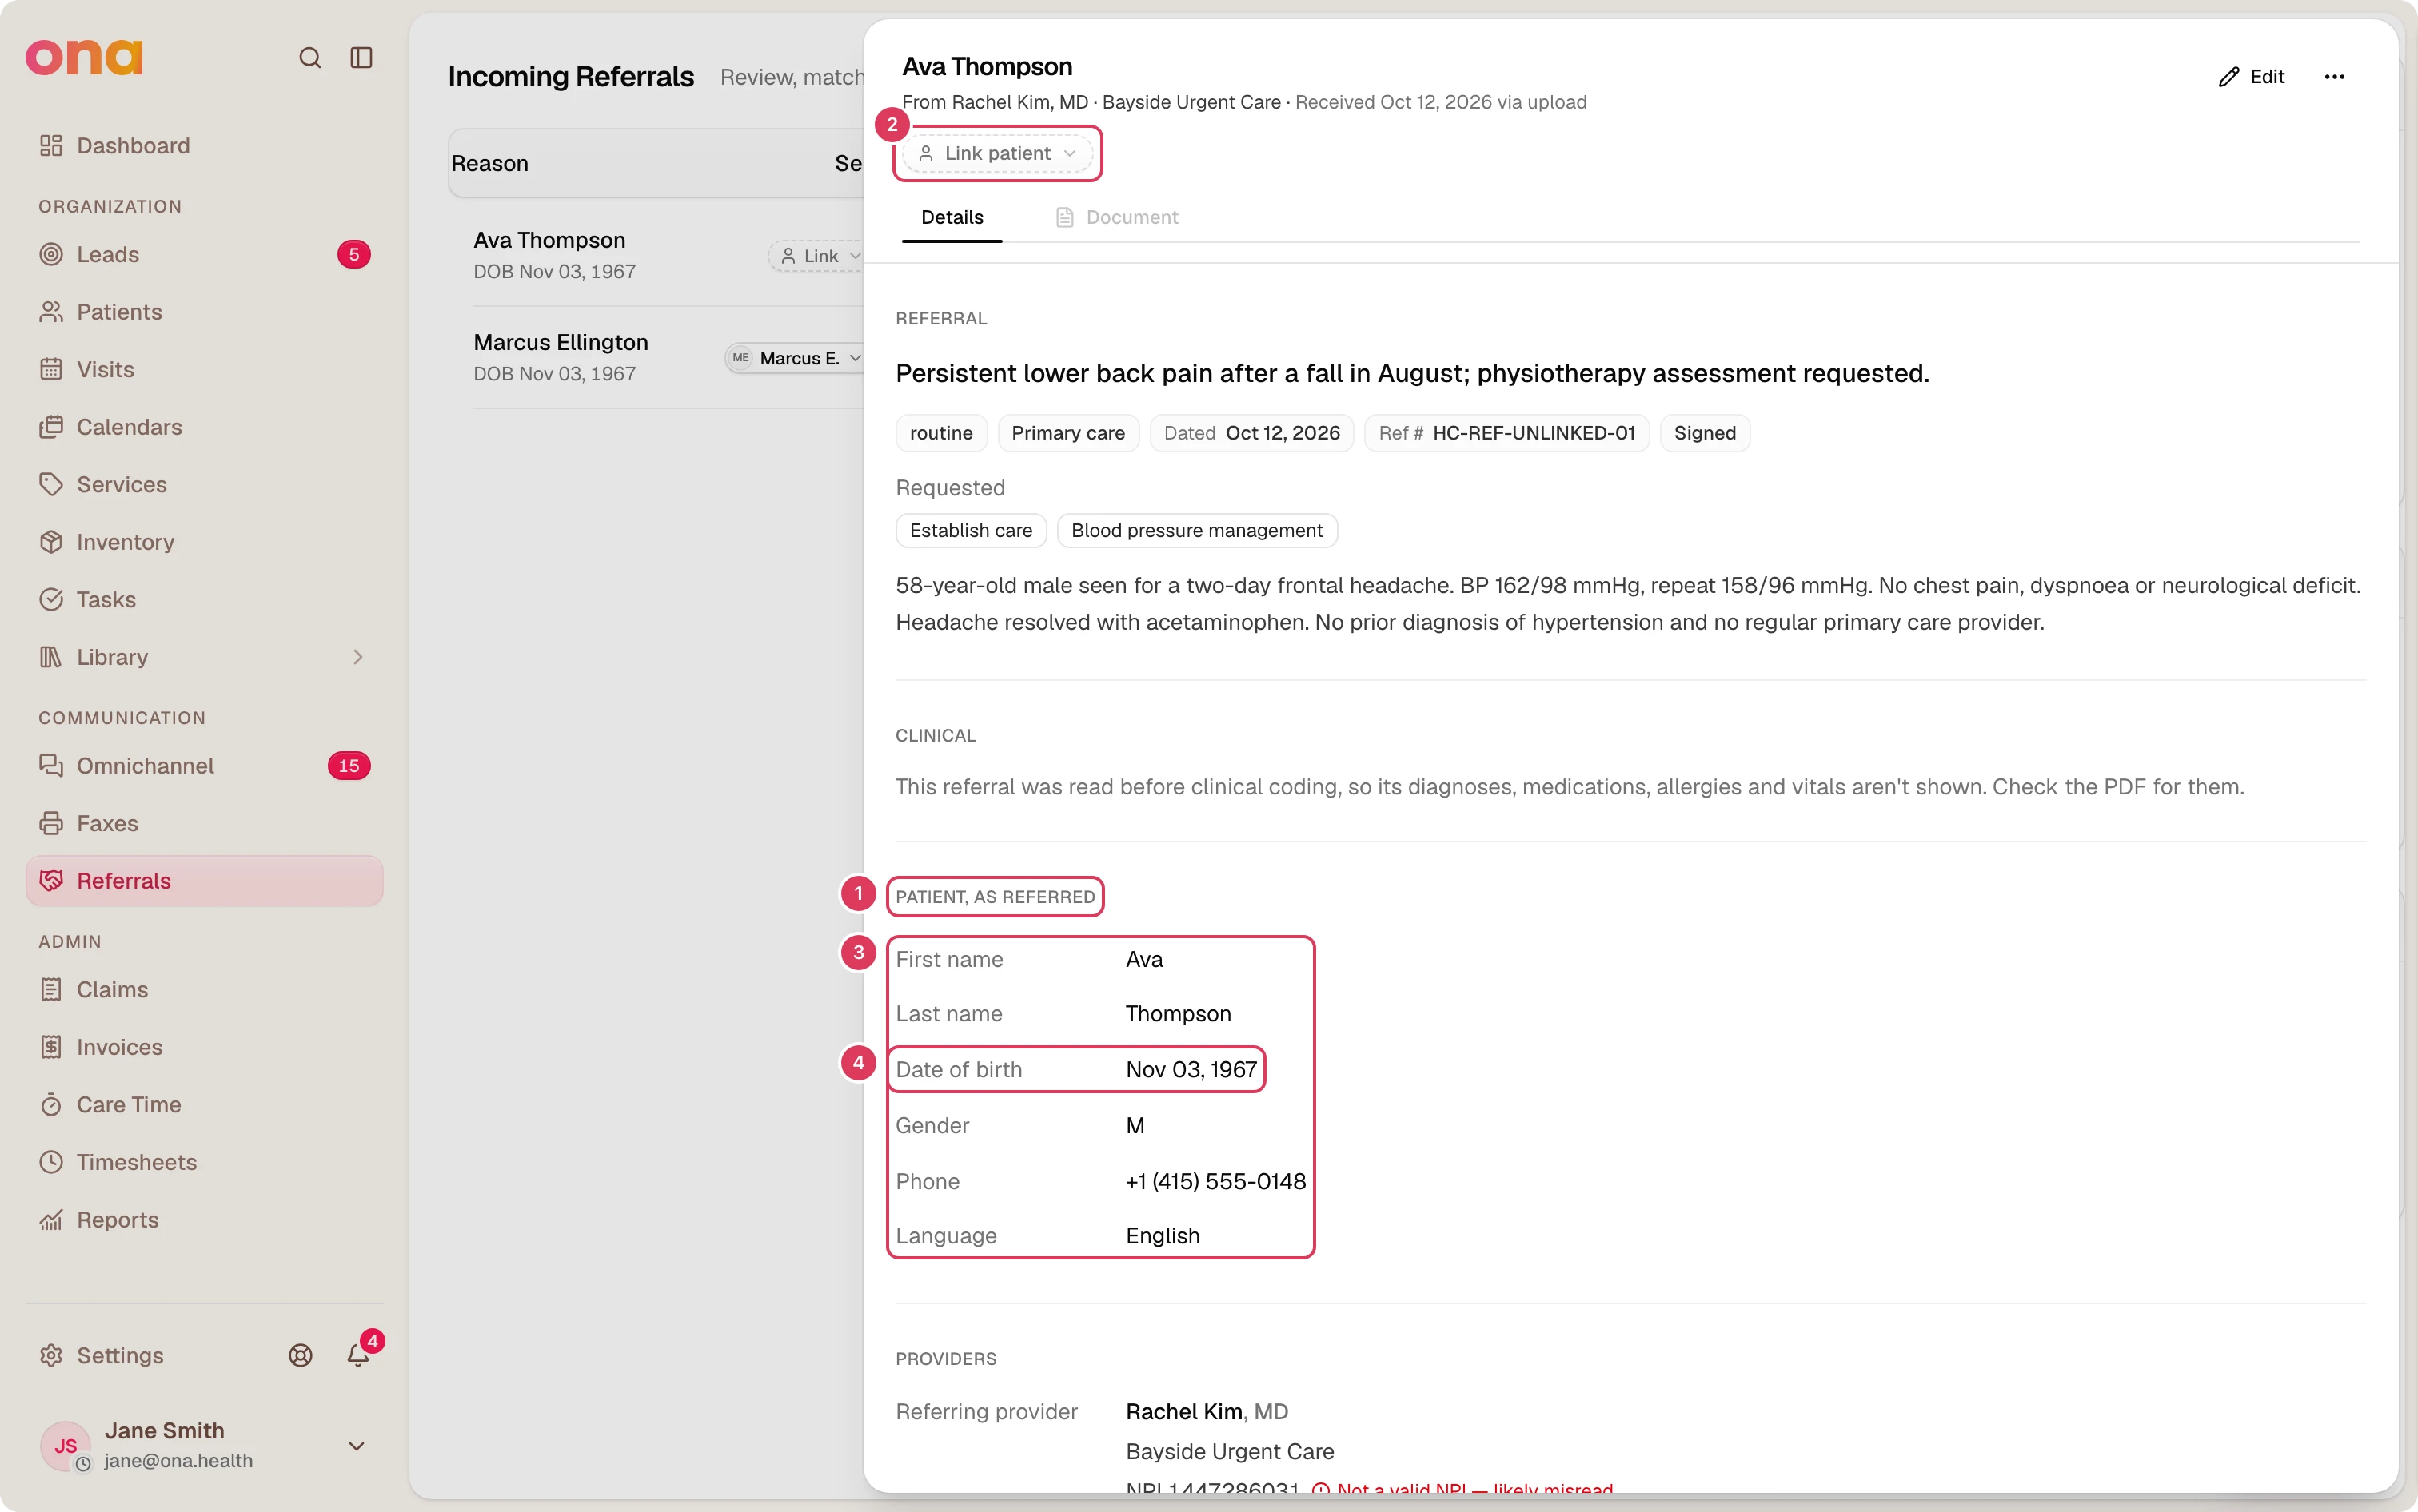
Task: Open notifications bell with 4 alerts
Action: coord(358,1356)
